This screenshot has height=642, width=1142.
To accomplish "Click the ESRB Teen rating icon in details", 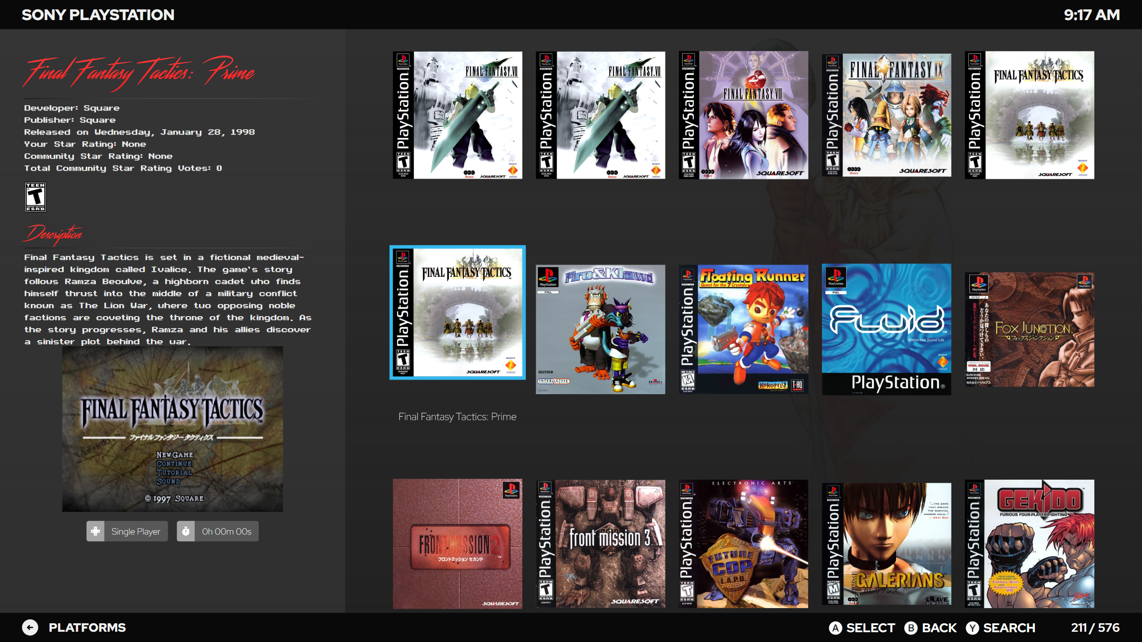I will point(35,197).
